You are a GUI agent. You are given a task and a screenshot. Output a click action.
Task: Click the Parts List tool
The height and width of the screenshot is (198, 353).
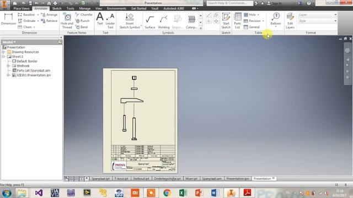tap(237, 21)
